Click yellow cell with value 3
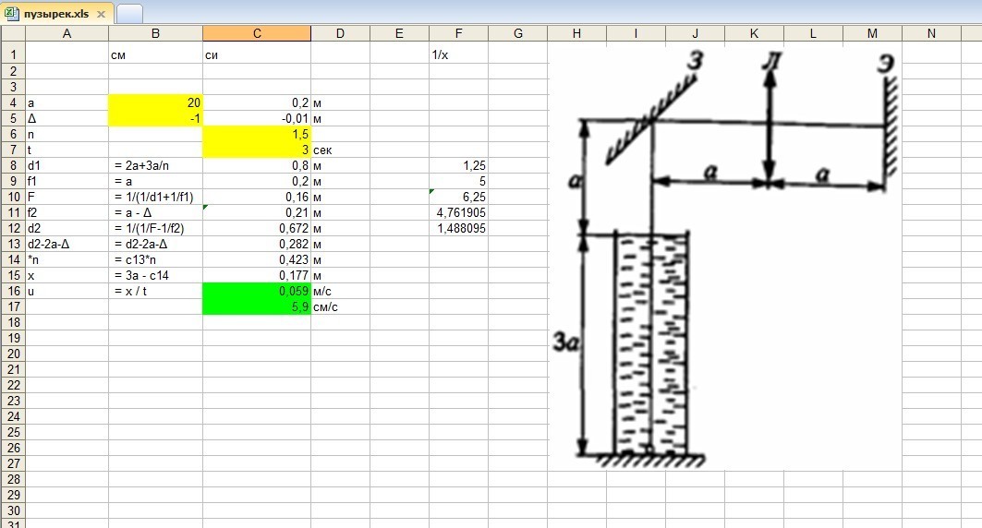Screen dimensions: 982x528 (257, 150)
